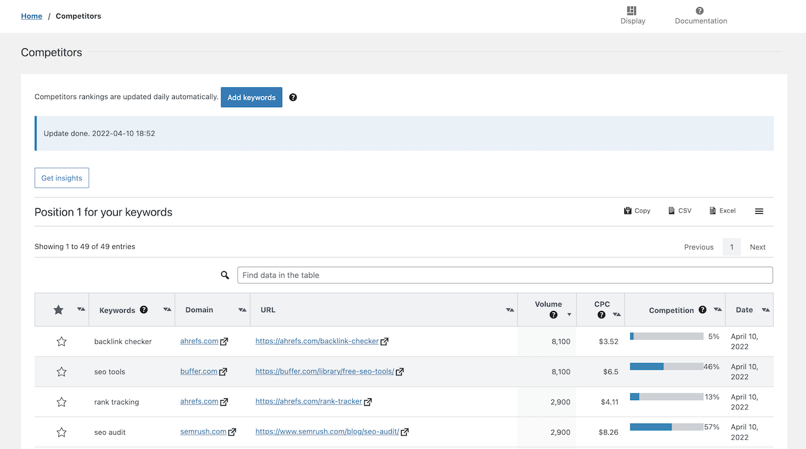Open the Display options icon

(x=632, y=11)
